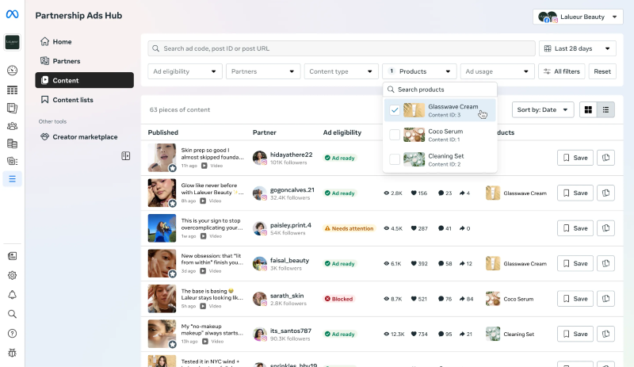Click the faisal_beauty partner name
The width and height of the screenshot is (634, 367).
(x=289, y=260)
